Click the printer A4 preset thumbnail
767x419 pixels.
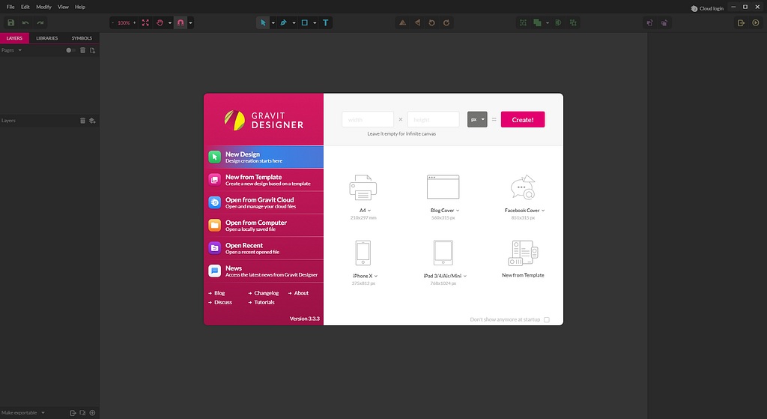click(x=363, y=187)
